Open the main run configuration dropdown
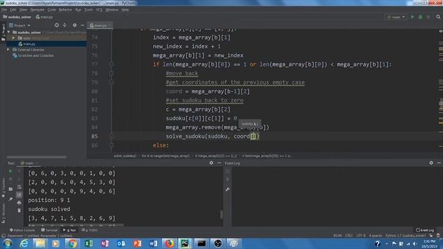Viewport: 443px width, 249px height. [396, 17]
